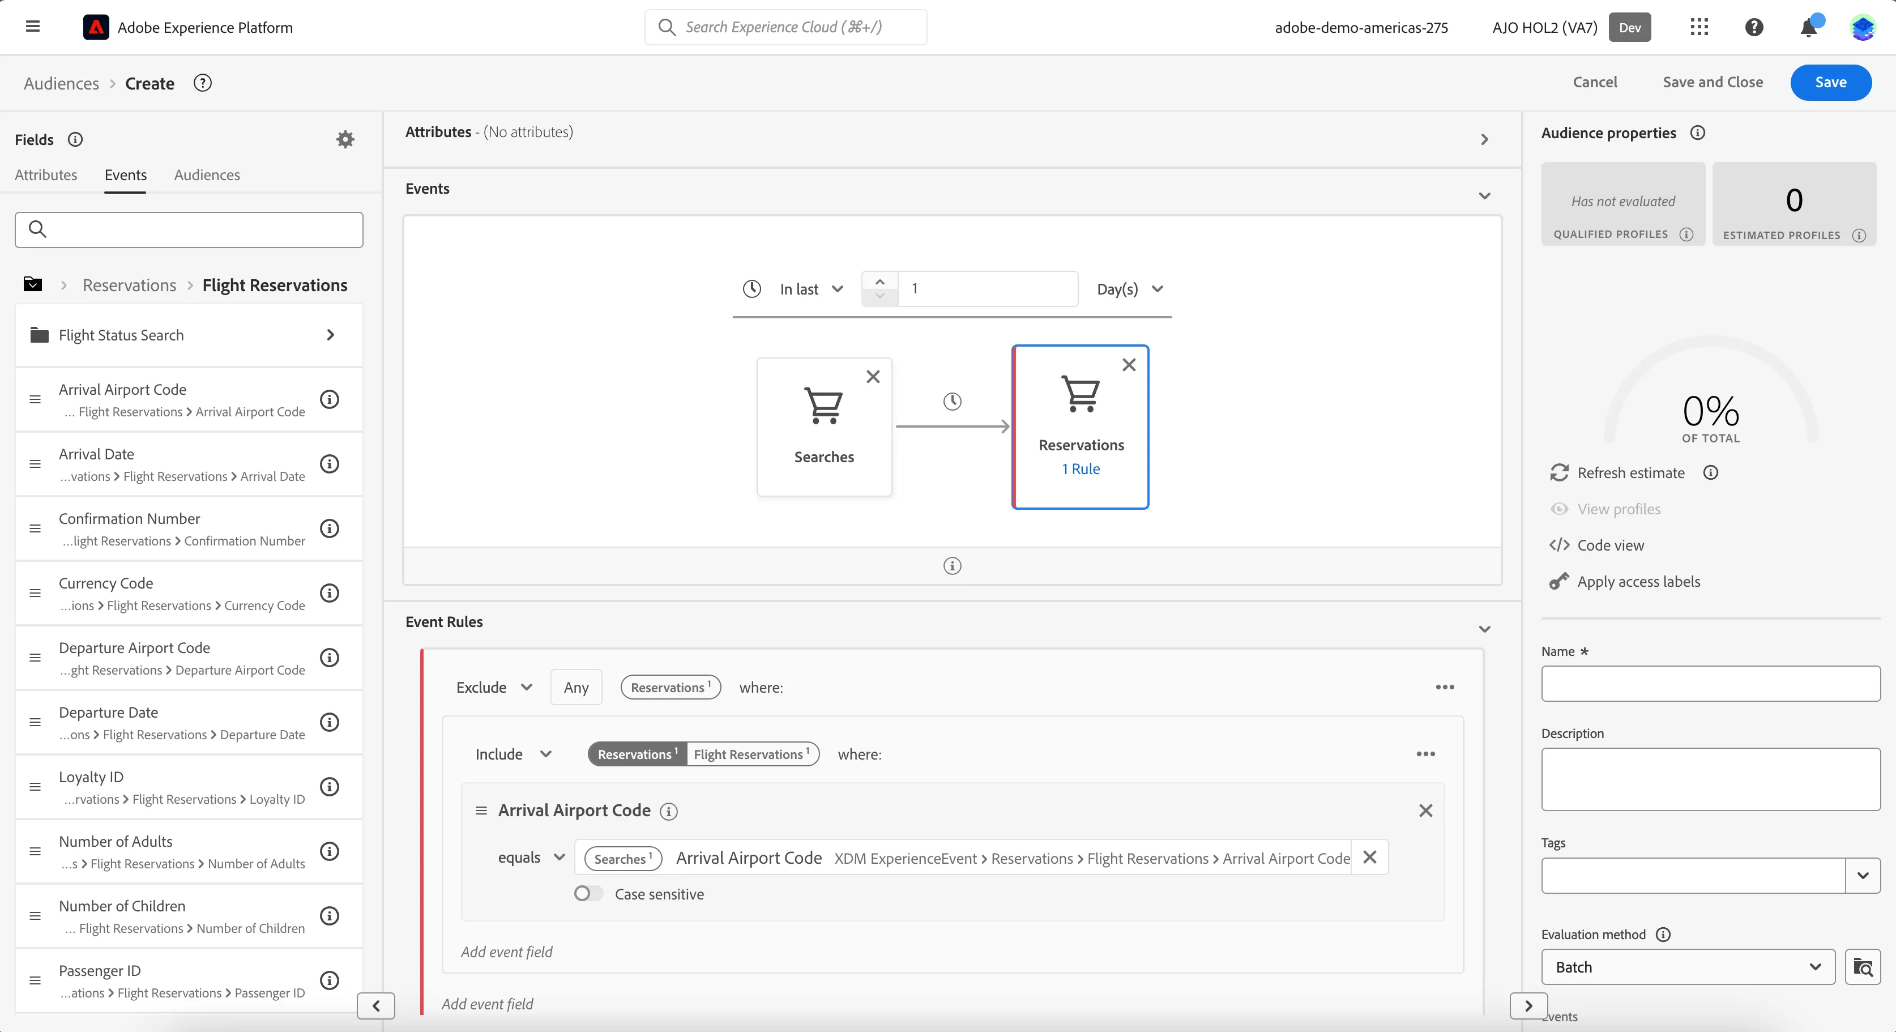
Task: Click Cancel
Action: [x=1594, y=82]
